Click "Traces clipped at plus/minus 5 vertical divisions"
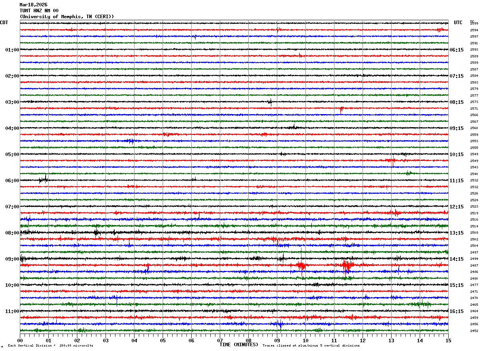 click(x=311, y=346)
